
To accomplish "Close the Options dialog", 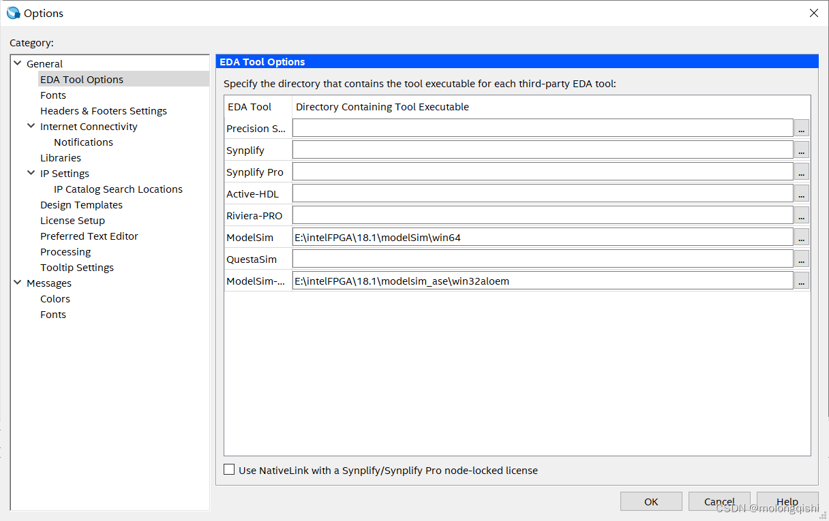I will point(813,13).
